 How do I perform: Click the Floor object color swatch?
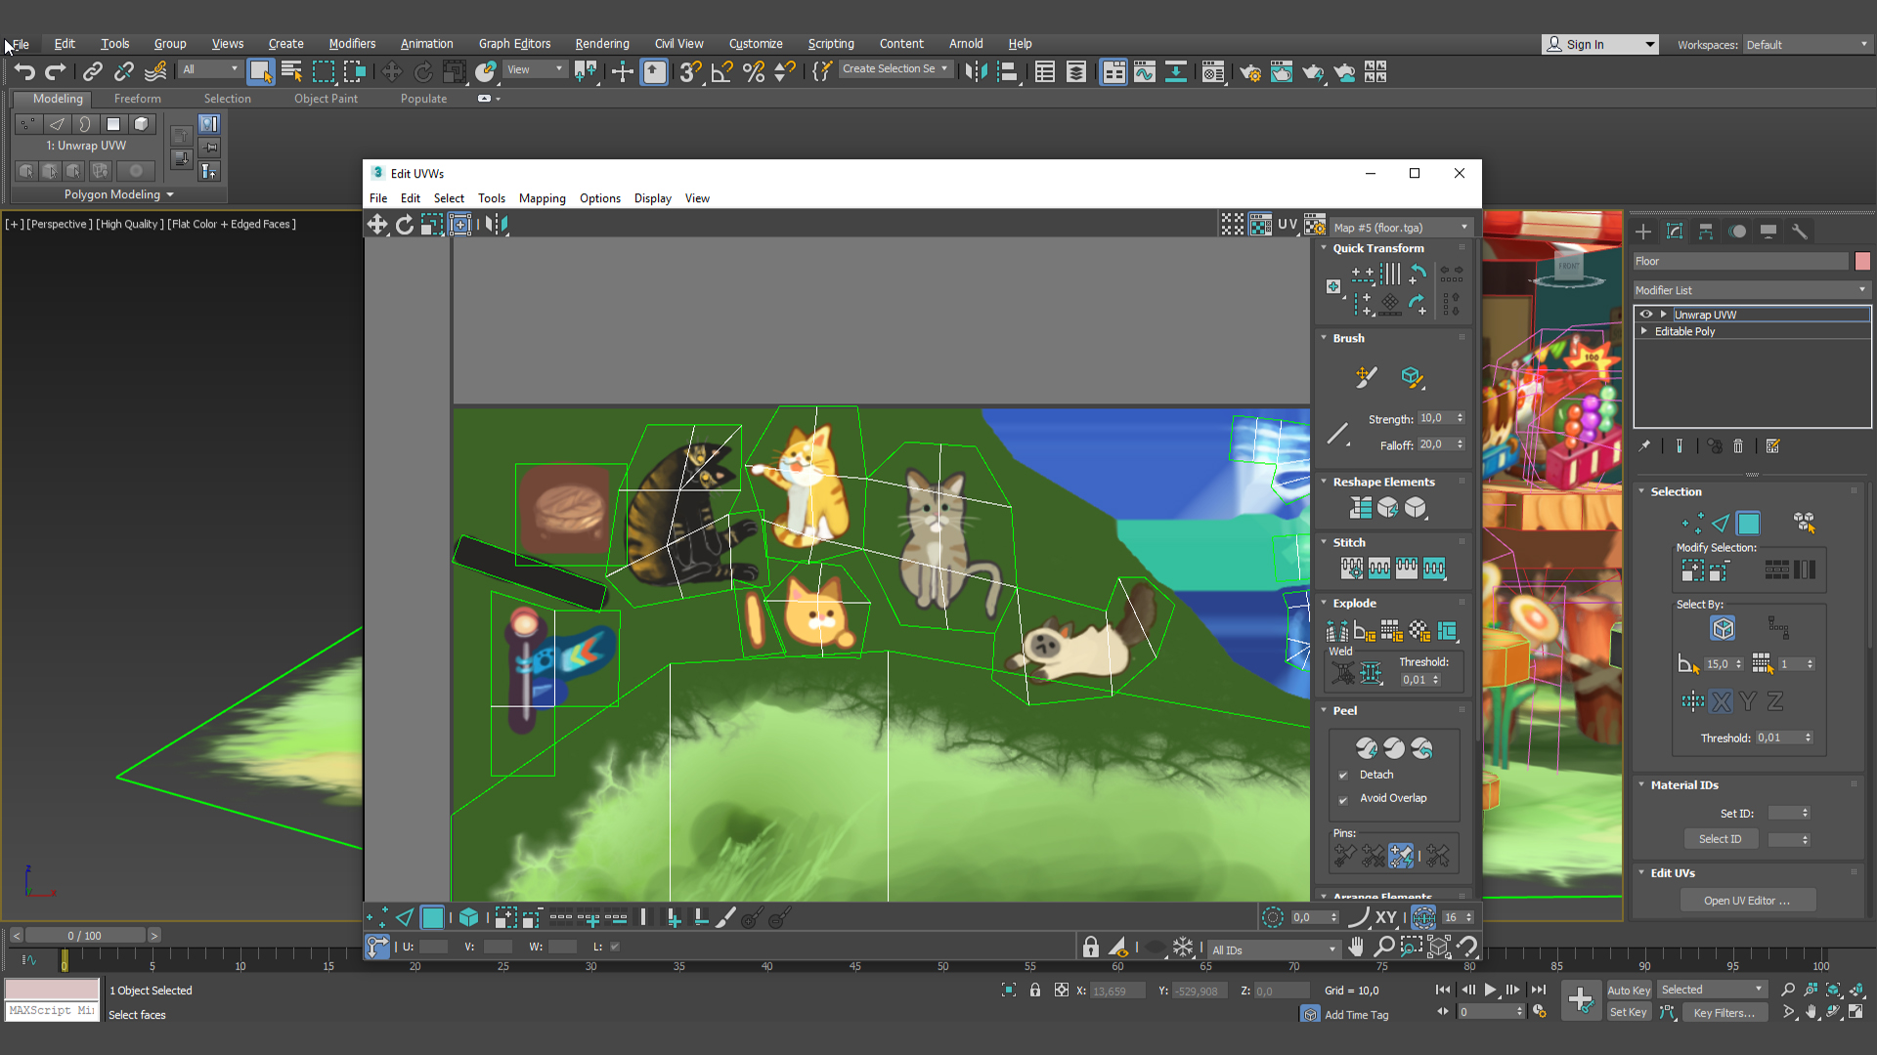1862,262
